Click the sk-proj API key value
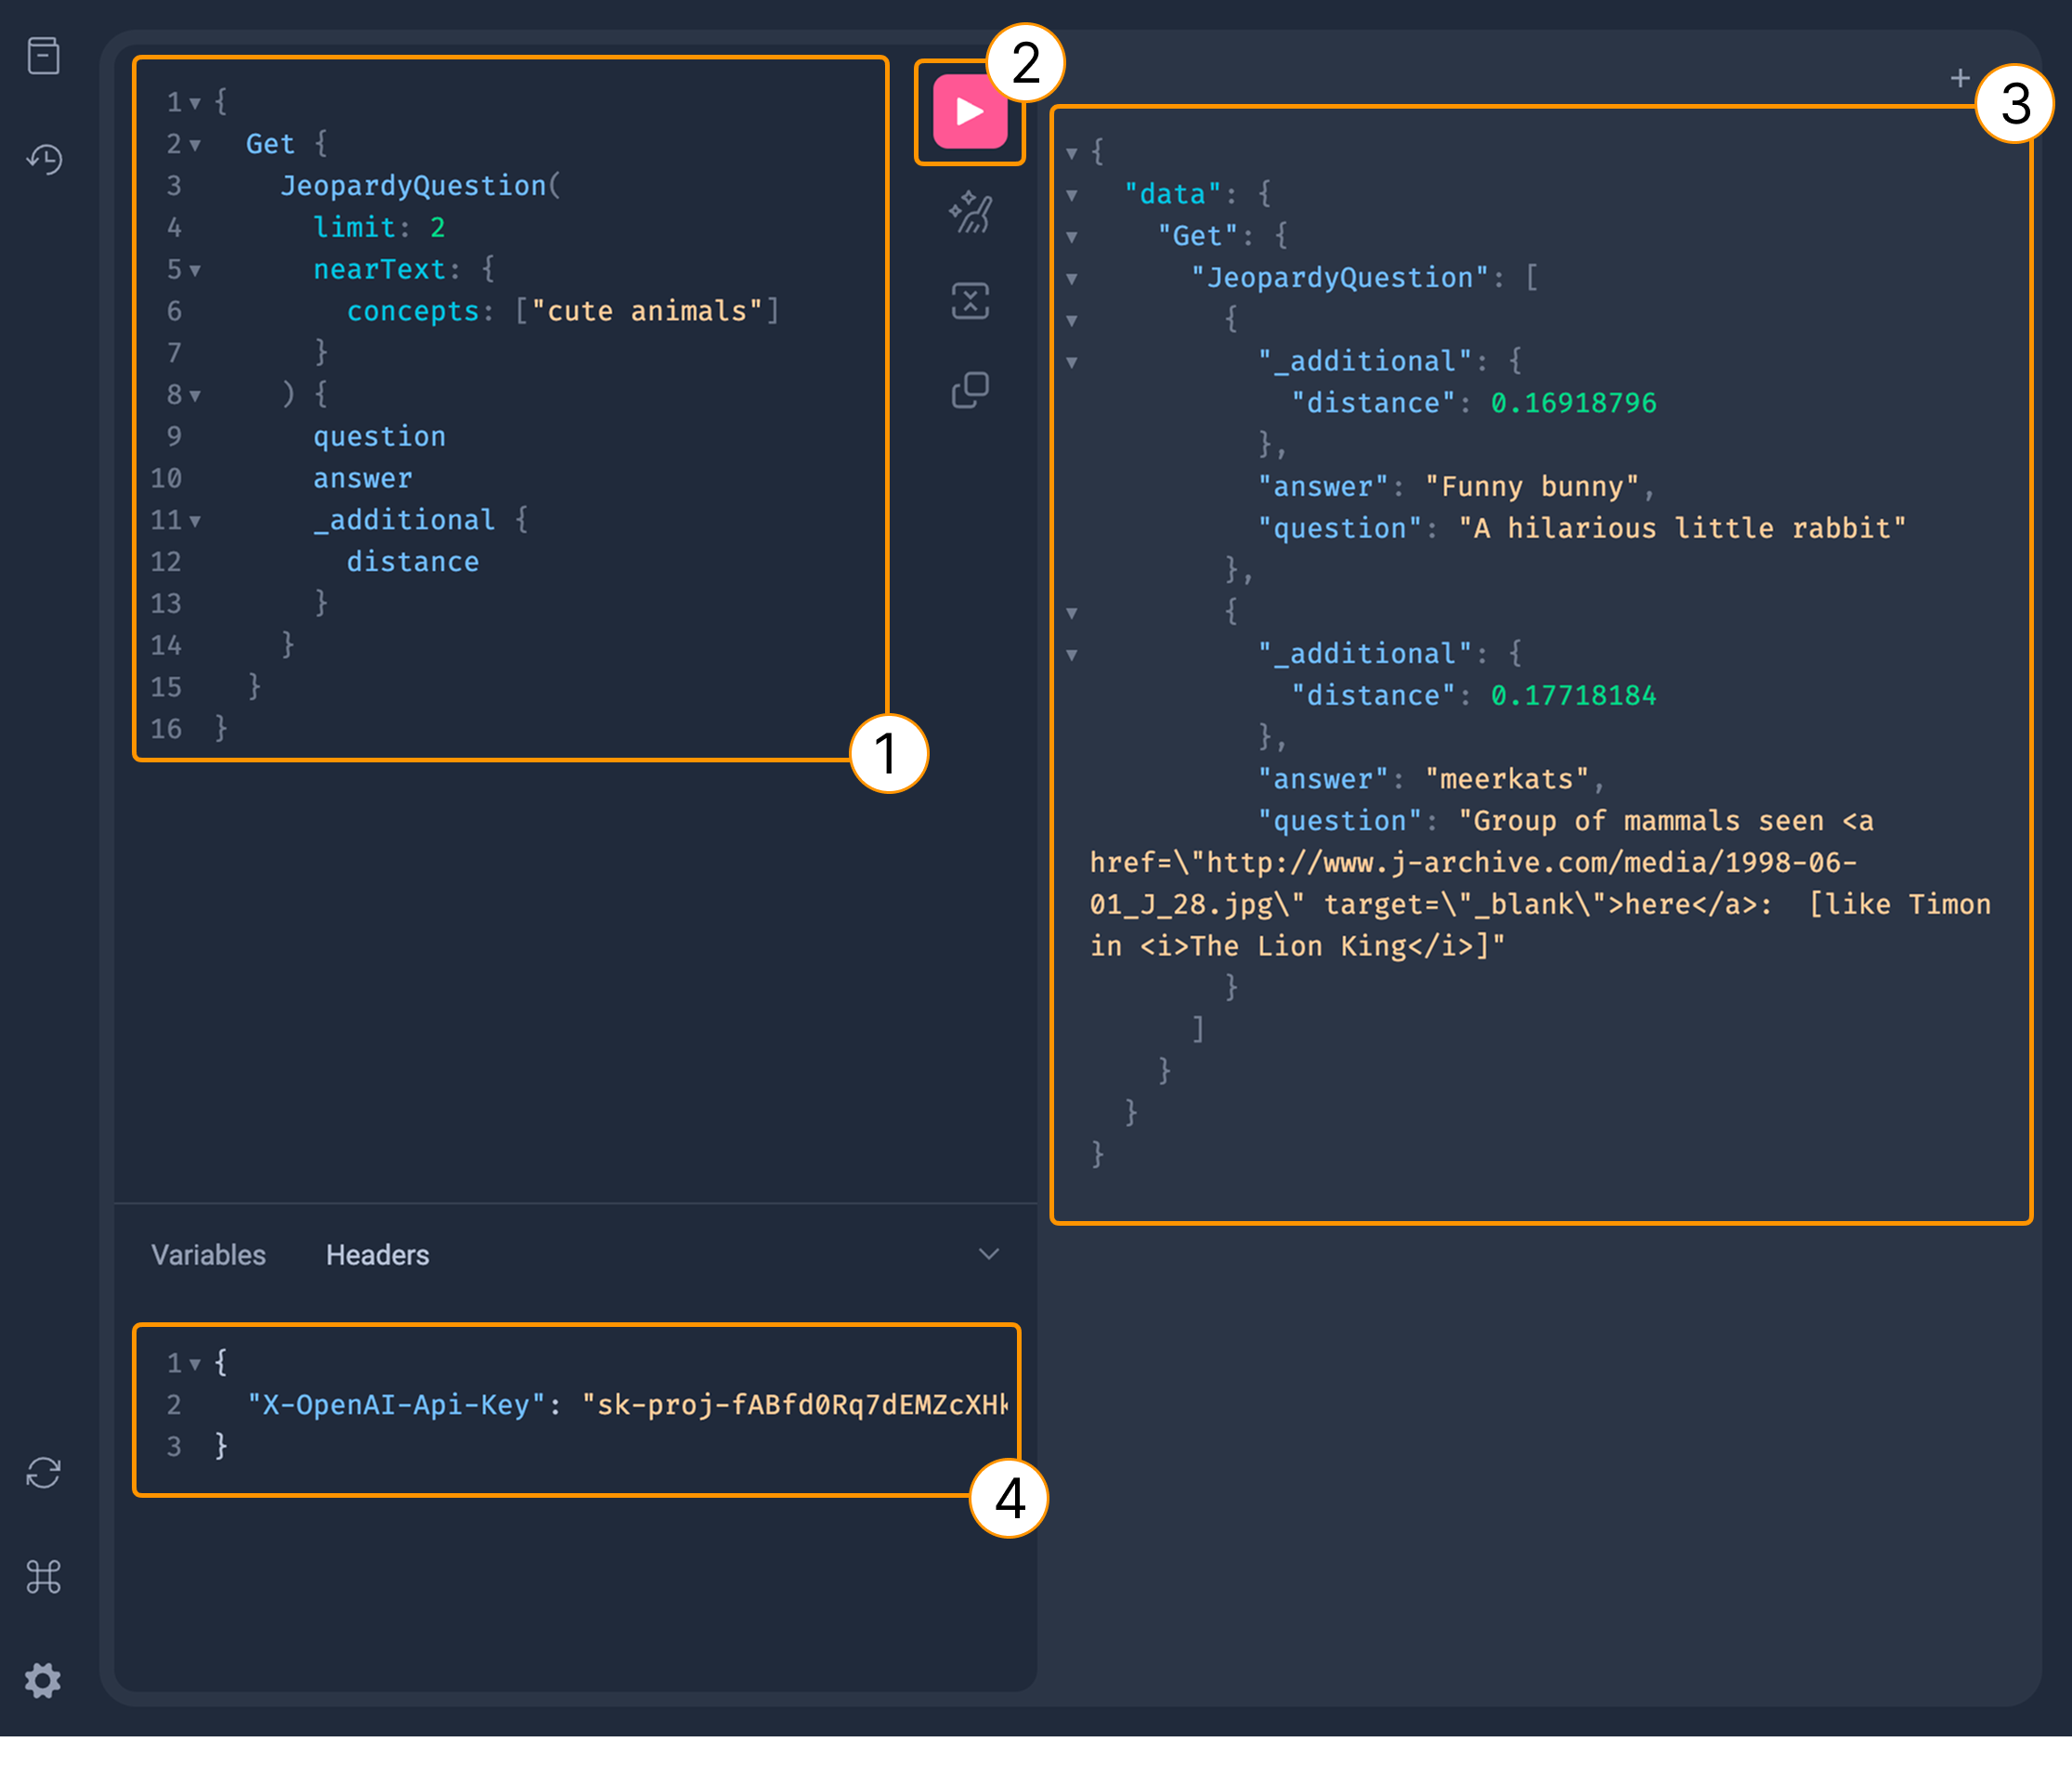Viewport: 2072px width, 1781px height. (x=795, y=1405)
